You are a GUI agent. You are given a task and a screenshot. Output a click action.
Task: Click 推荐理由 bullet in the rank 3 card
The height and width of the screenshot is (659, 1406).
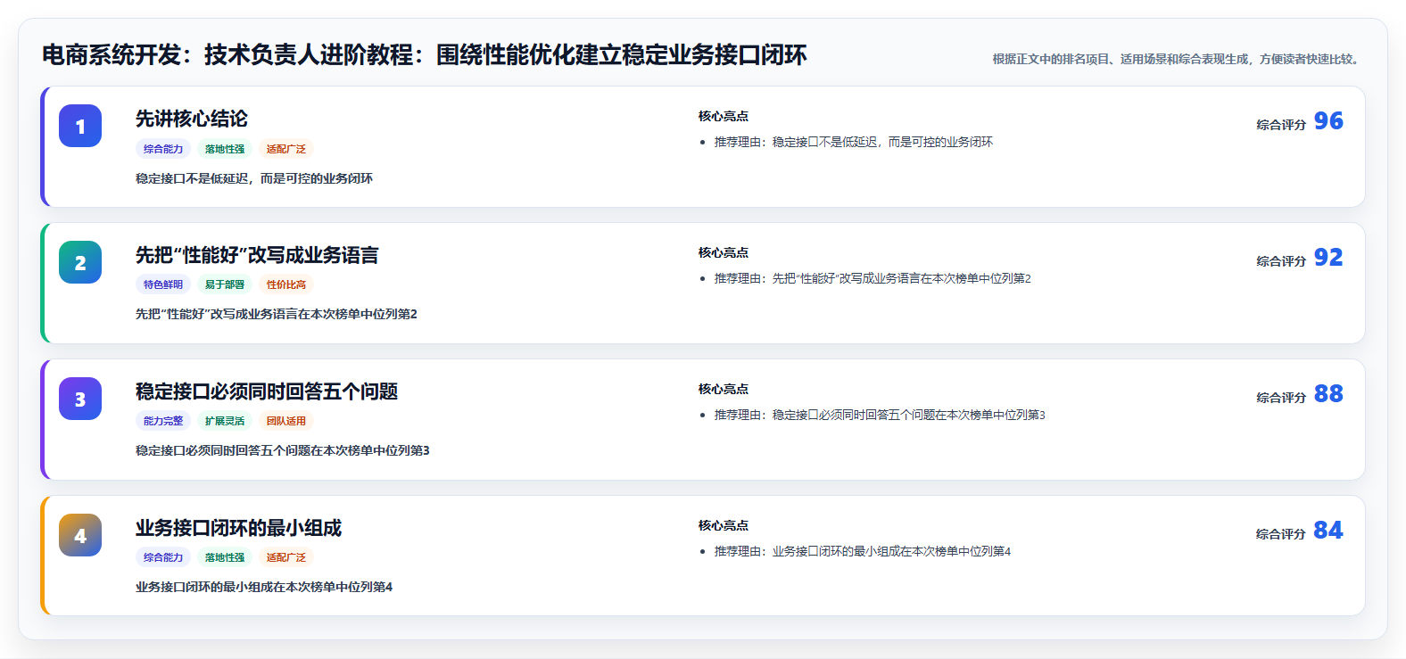tap(880, 415)
